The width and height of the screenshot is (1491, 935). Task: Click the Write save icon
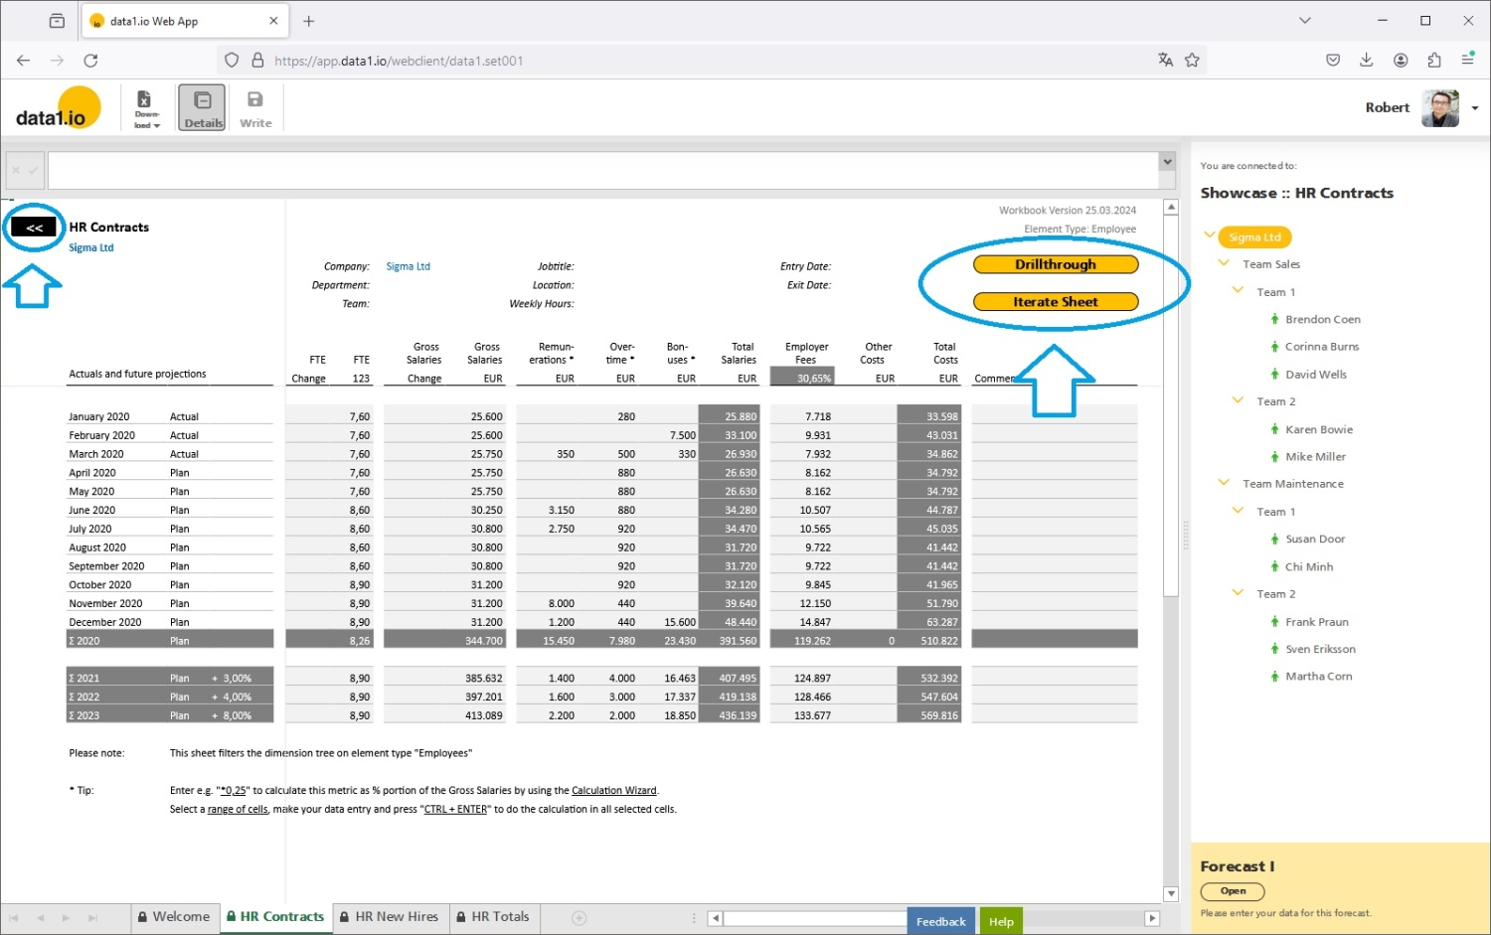255,107
